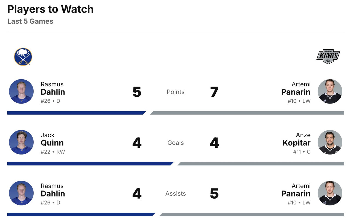Select the Points stat label
This screenshot has height=224, width=350.
pyautogui.click(x=176, y=92)
